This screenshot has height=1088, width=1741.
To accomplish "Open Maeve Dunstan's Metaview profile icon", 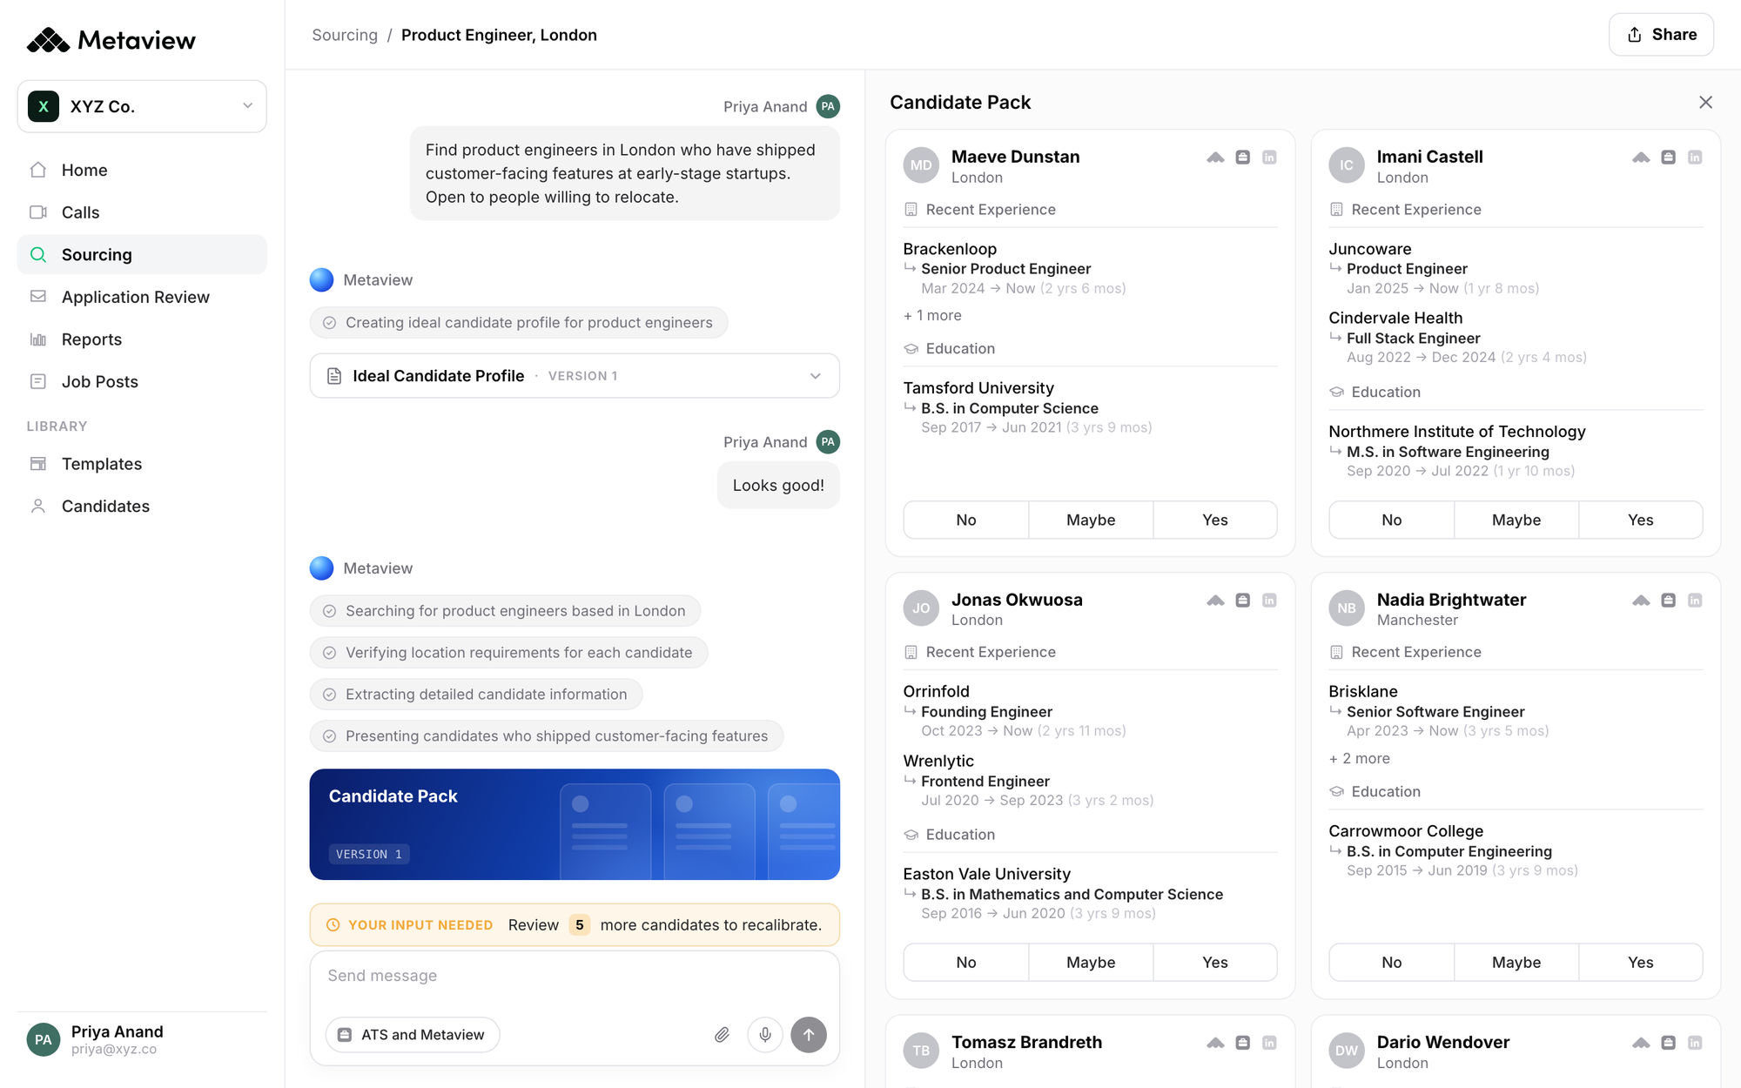I will tap(1215, 158).
